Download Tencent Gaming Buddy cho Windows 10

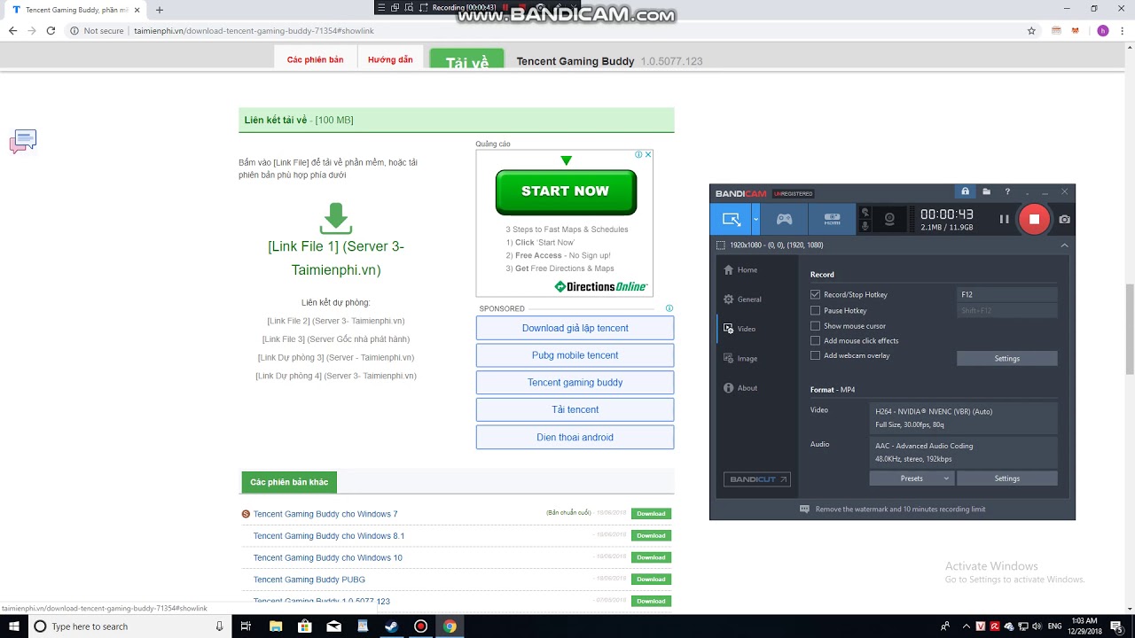[x=651, y=557]
